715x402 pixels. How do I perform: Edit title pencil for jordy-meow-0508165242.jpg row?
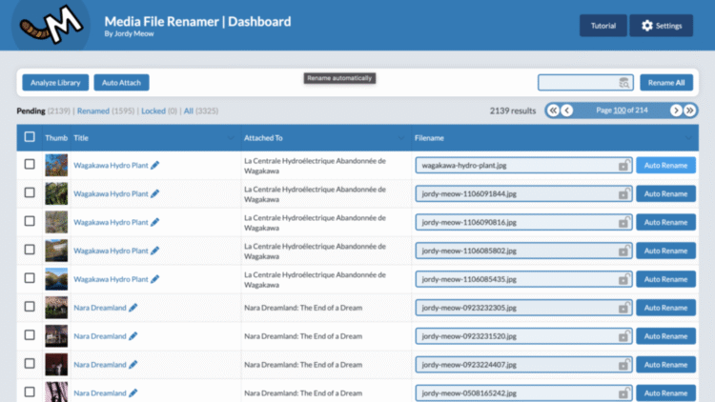133,392
